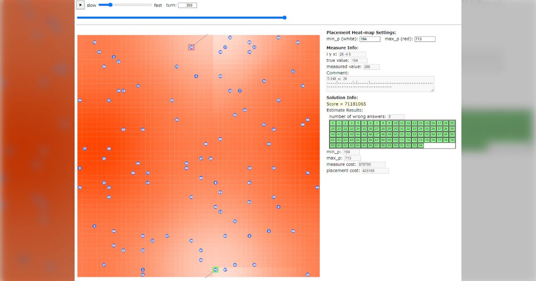This screenshot has width=536, height=281.
Task: Click node 73 on the heat map
Action: click(x=176, y=66)
